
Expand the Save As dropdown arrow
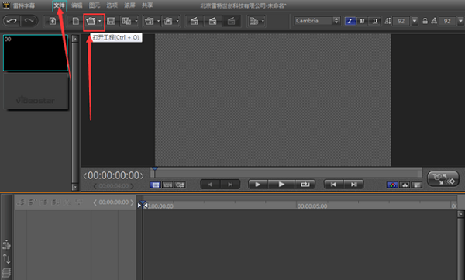[x=136, y=21]
